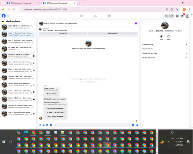The image size is (193, 154).
Task: Search in conversation using magnifier icon
Action: pyautogui.click(x=168, y=37)
